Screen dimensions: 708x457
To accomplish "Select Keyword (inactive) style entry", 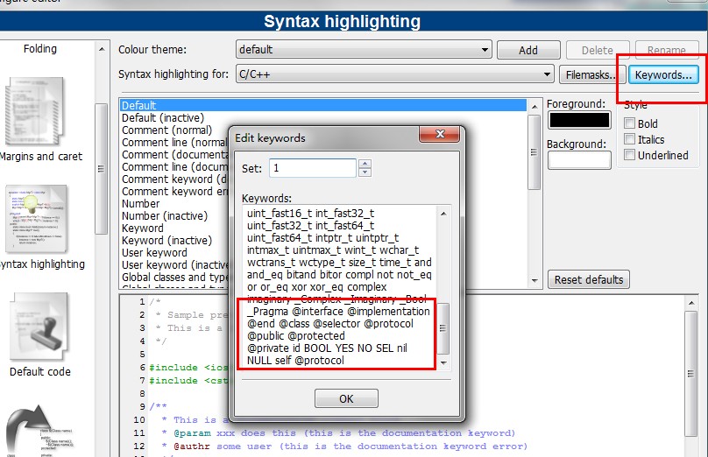I will tap(166, 241).
